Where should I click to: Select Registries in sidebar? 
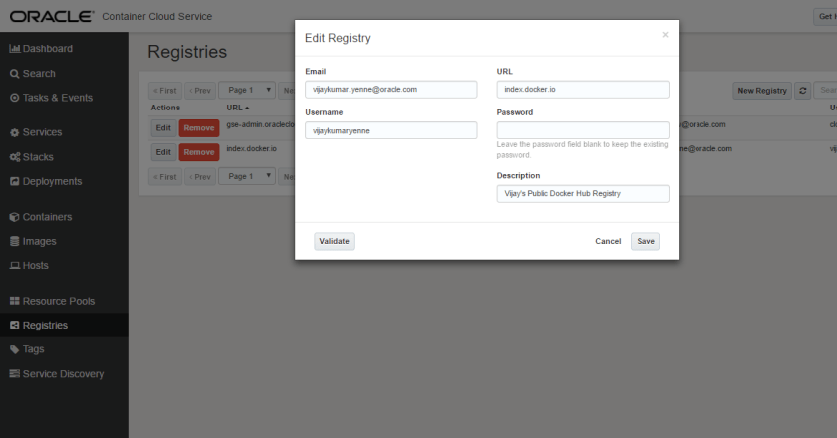(64, 325)
